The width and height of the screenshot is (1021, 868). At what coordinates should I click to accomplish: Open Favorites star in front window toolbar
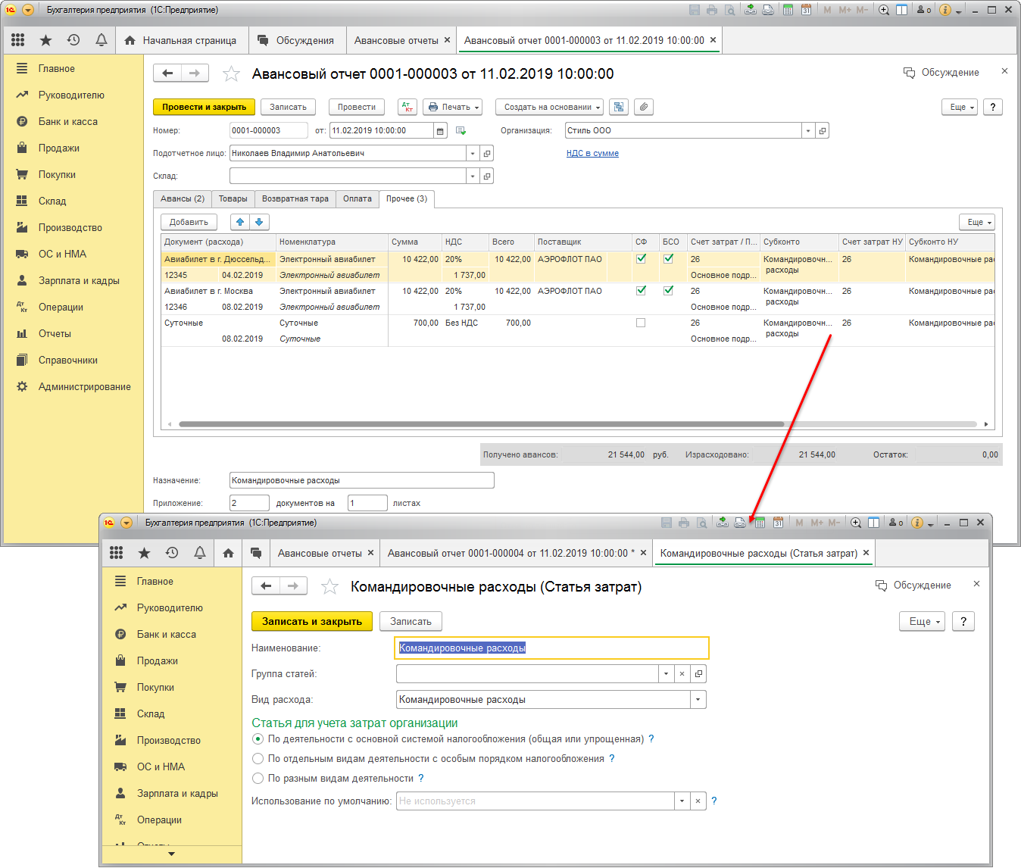pyautogui.click(x=144, y=553)
